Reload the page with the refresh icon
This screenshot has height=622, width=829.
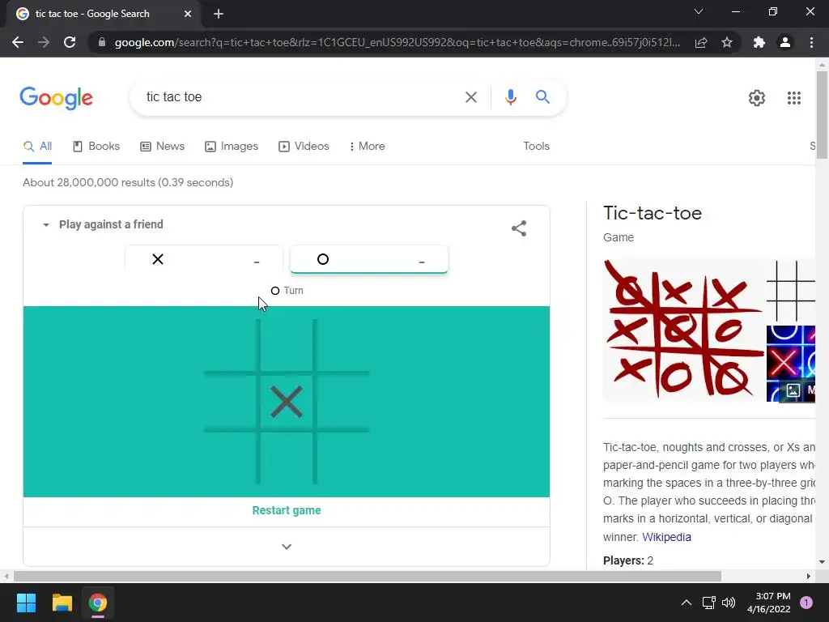coord(70,42)
